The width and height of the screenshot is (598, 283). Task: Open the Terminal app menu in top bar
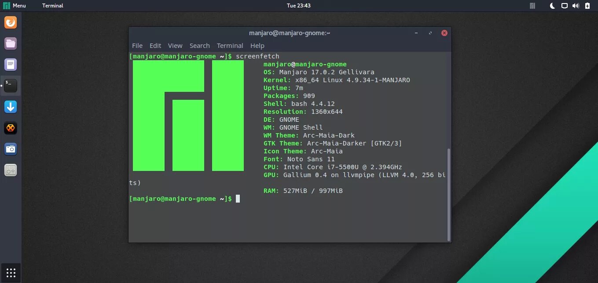click(53, 6)
